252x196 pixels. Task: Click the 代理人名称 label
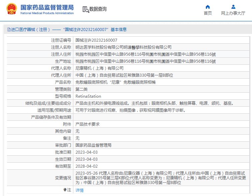pyautogui.click(x=61, y=68)
